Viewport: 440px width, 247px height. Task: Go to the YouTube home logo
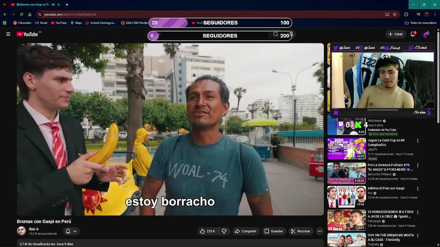pos(27,34)
